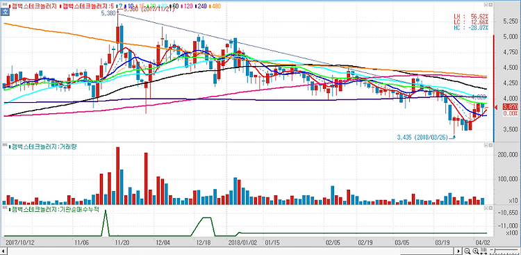Expand the institutional net-buy pane options

[x=486, y=208]
